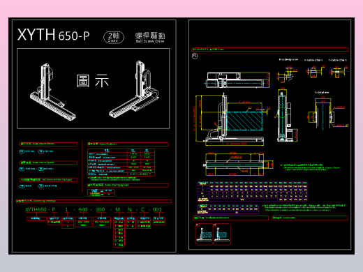Click the green note beside small table
This screenshot has width=363, height=272.
pos(304,208)
